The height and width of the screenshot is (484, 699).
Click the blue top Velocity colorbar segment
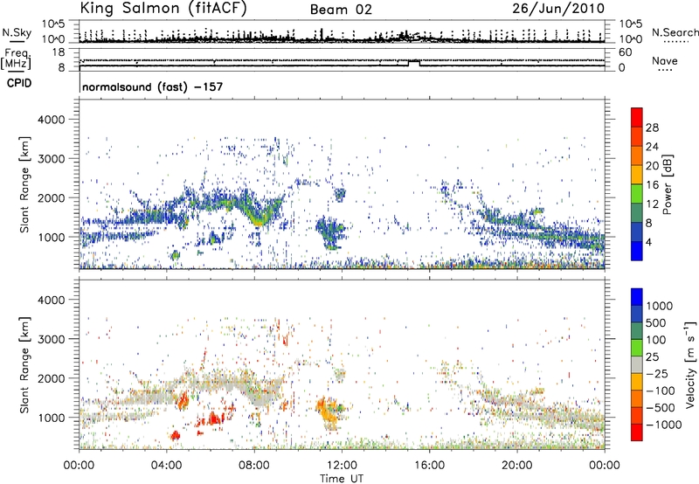[637, 297]
